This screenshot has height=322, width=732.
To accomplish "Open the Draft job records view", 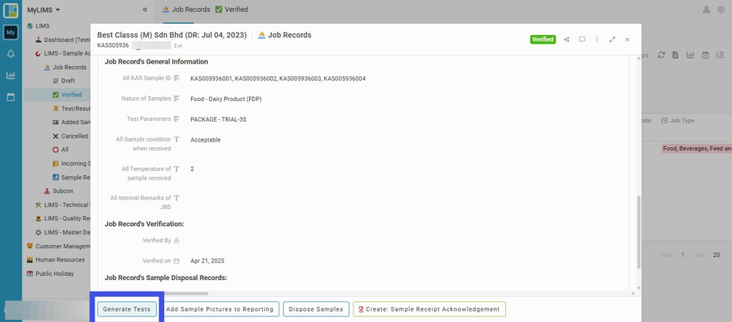I will [64, 81].
